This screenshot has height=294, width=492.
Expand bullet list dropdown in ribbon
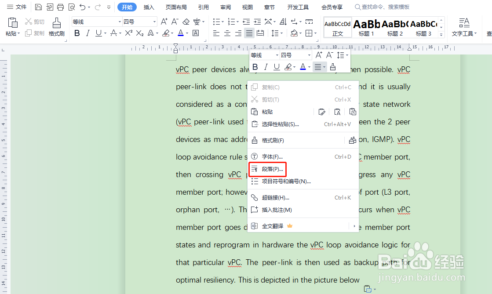[223, 22]
